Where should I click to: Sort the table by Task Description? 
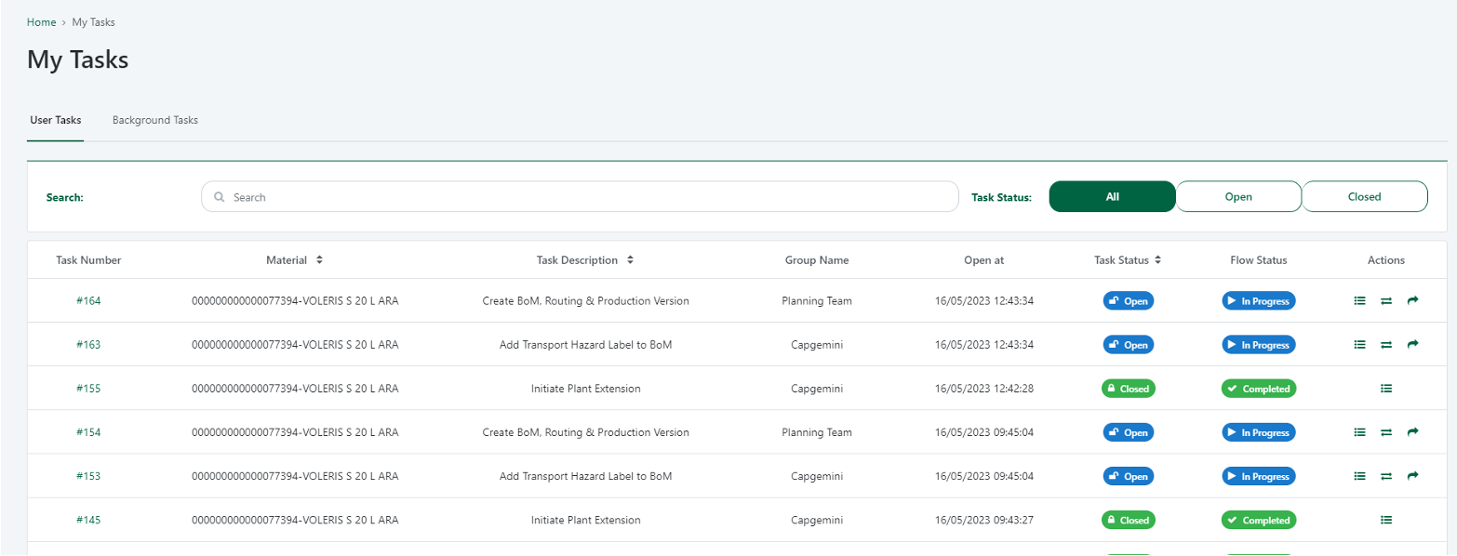pyautogui.click(x=630, y=260)
